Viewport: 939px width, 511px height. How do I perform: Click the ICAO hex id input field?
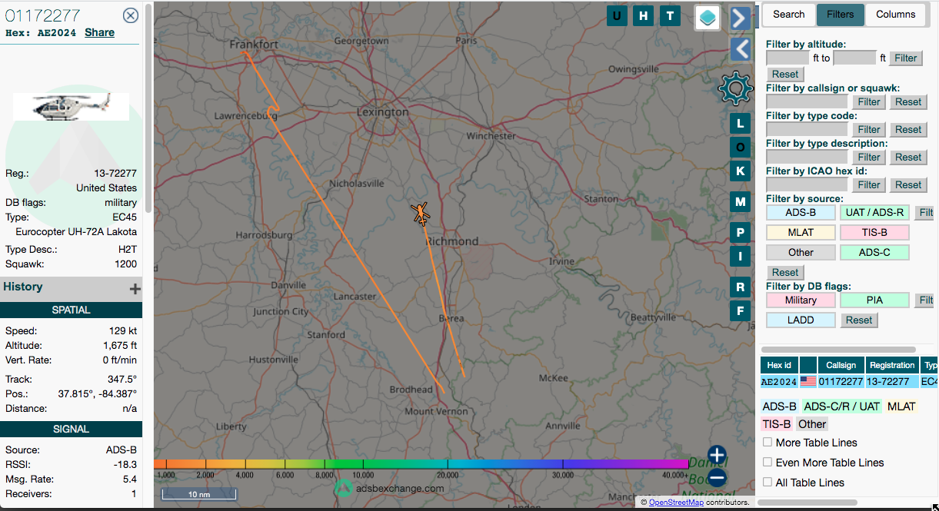807,184
